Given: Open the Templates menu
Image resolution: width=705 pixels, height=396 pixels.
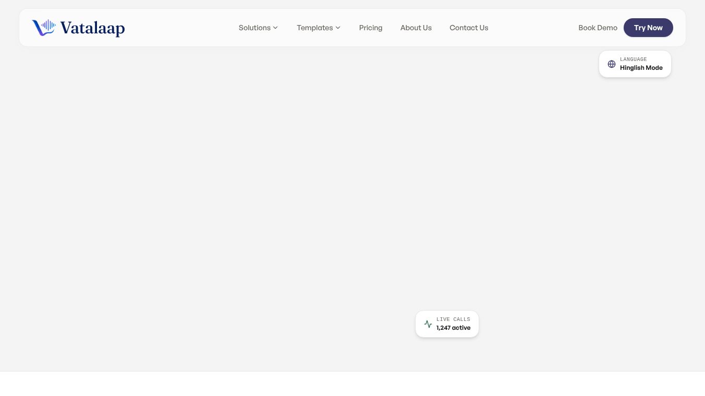Looking at the screenshot, I should 319,28.
